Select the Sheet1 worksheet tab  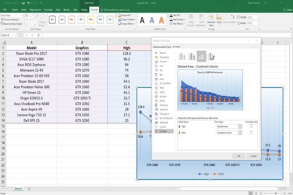pyautogui.click(x=18, y=188)
